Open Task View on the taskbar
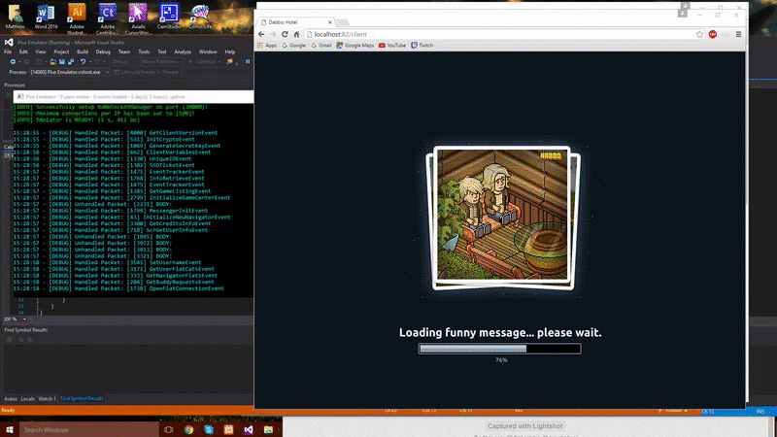The width and height of the screenshot is (777, 437). tap(168, 429)
